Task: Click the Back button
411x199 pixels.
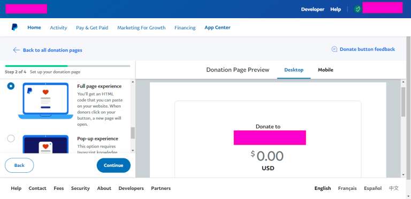Action: click(19, 165)
